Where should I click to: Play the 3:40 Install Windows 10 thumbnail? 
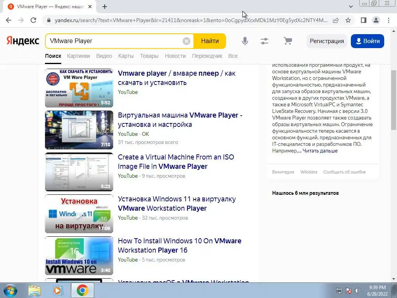coord(79,256)
